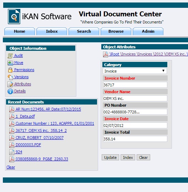Image resolution: width=188 pixels, height=192 pixels.
Task: Go to the Browse tab
Action: 116,31
